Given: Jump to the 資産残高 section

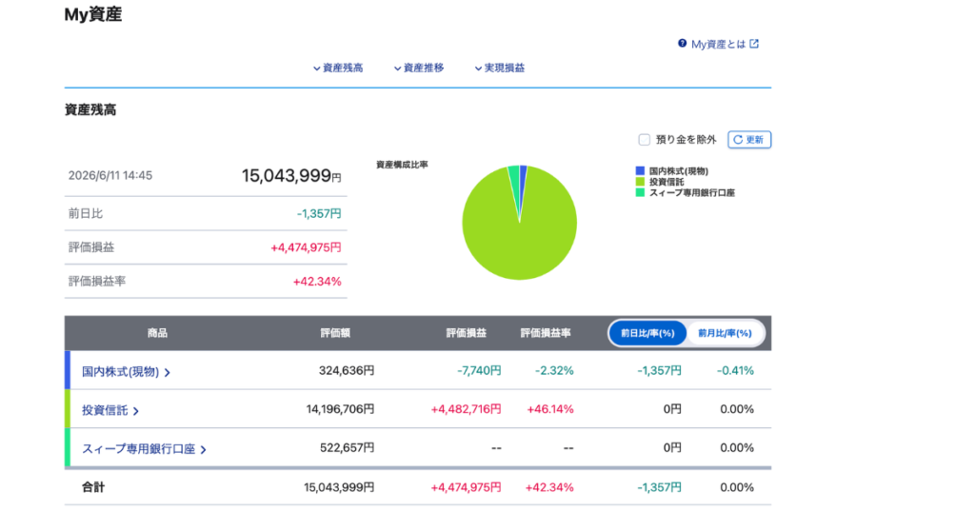Looking at the screenshot, I should (338, 68).
